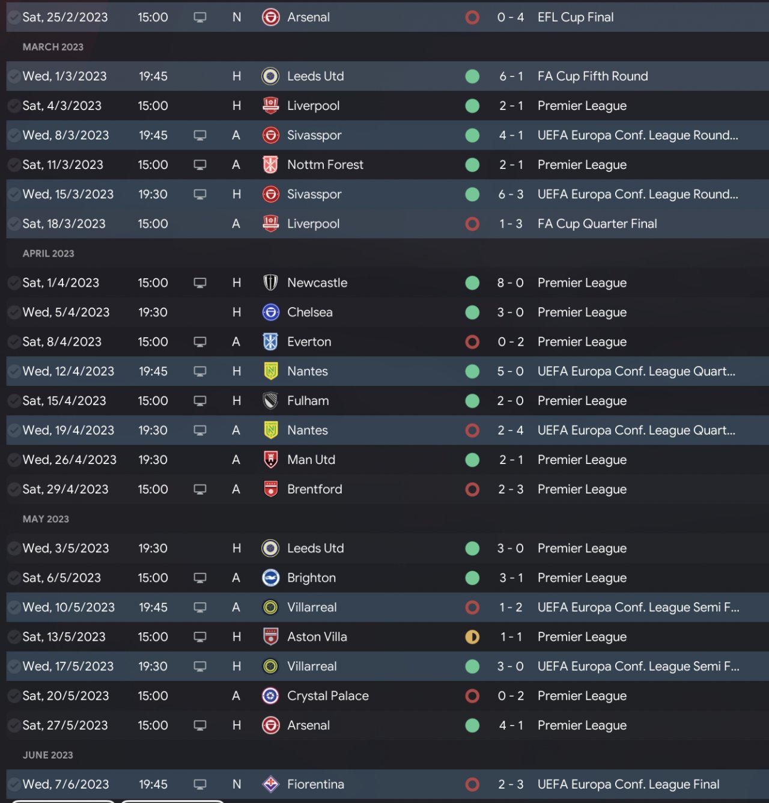The height and width of the screenshot is (803, 769).
Task: Click the Chelsea club badge
Action: (x=271, y=313)
